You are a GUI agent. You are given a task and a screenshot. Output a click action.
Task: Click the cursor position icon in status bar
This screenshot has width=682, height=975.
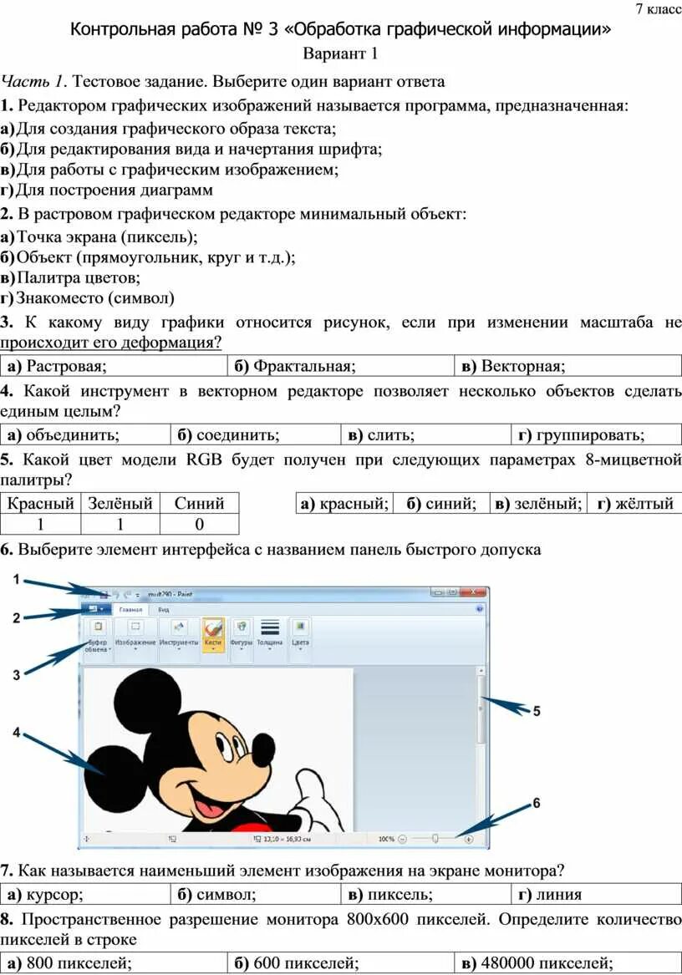[x=86, y=839]
